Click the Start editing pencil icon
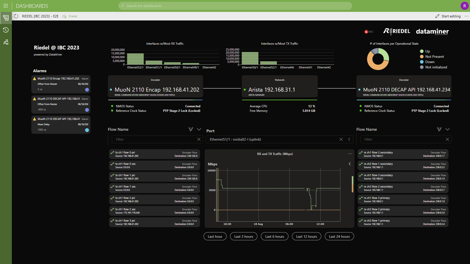The height and width of the screenshot is (264, 470). pos(437,16)
